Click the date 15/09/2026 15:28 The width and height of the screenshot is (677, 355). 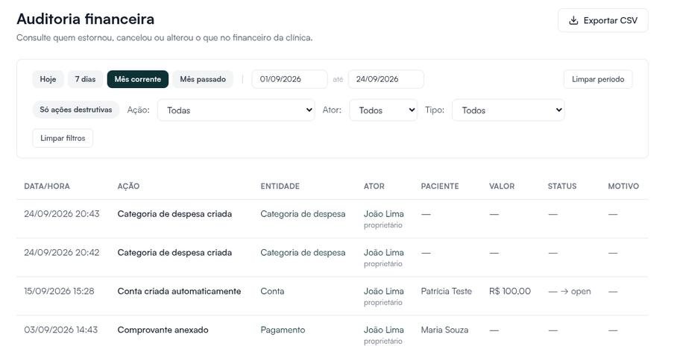tap(59, 291)
